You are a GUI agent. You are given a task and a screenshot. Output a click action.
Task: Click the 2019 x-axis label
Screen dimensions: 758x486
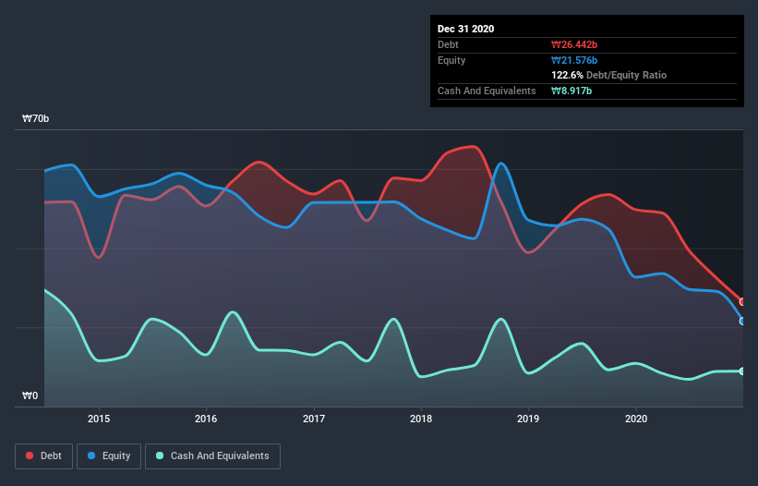coord(528,419)
